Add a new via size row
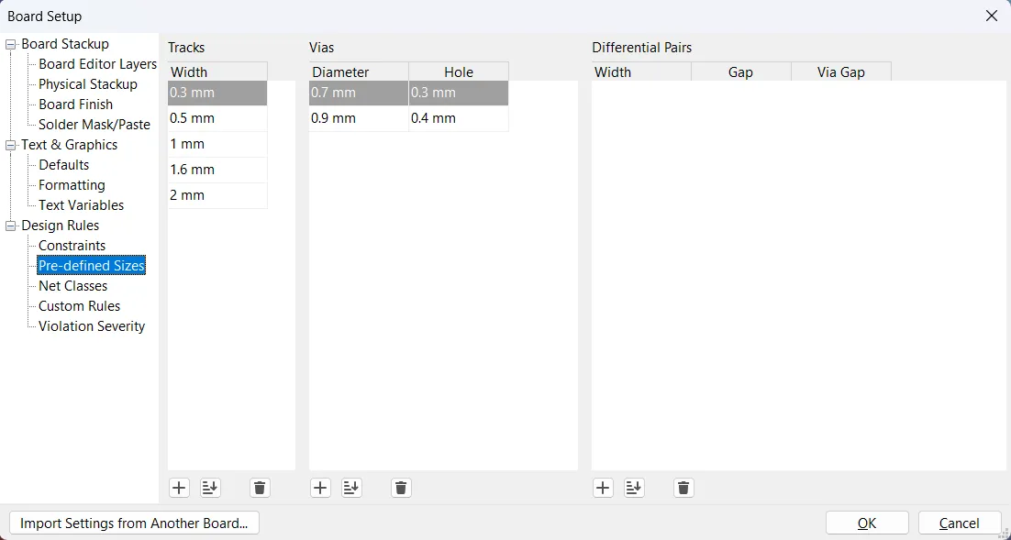 point(320,488)
